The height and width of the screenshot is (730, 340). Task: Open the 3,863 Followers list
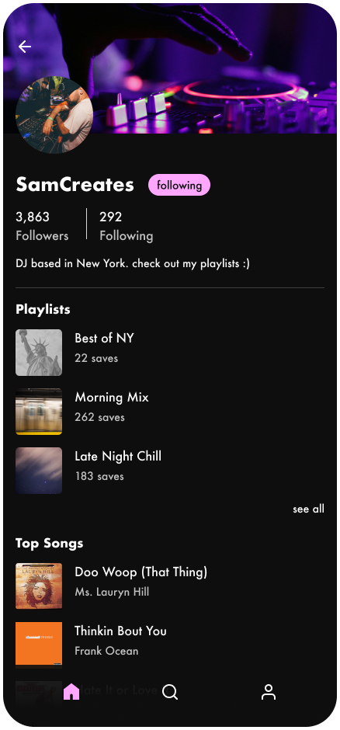42,226
